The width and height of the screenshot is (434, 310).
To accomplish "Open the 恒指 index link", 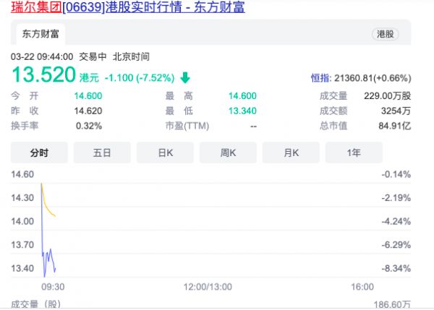I will click(320, 77).
